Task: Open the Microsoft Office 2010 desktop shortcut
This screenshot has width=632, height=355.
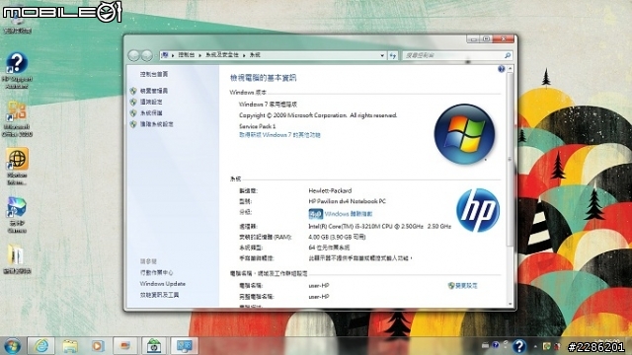Action: (x=17, y=118)
